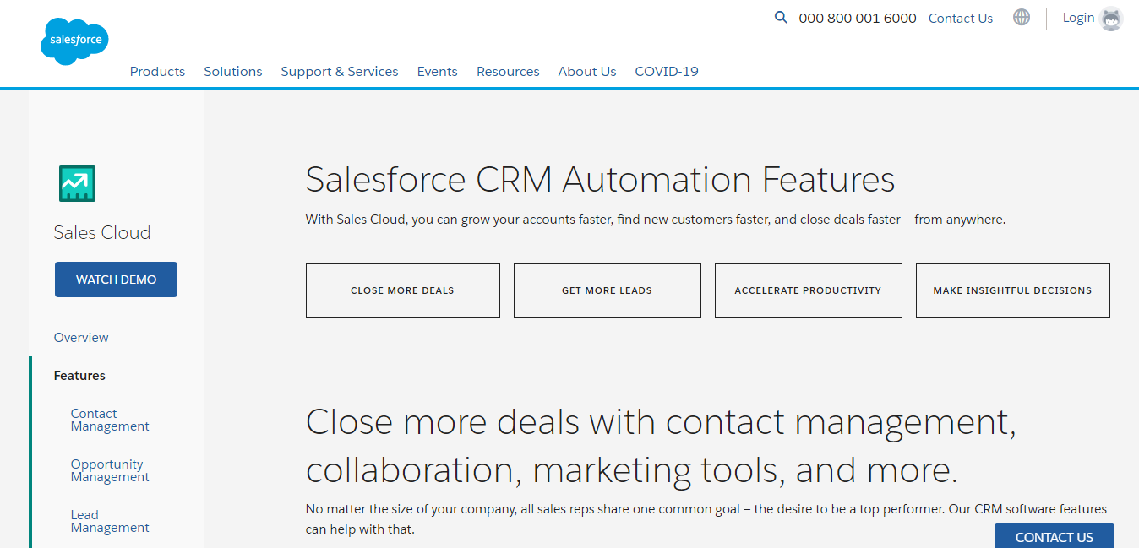1139x548 pixels.
Task: Click the Salesforce cloud logo
Action: (x=74, y=41)
